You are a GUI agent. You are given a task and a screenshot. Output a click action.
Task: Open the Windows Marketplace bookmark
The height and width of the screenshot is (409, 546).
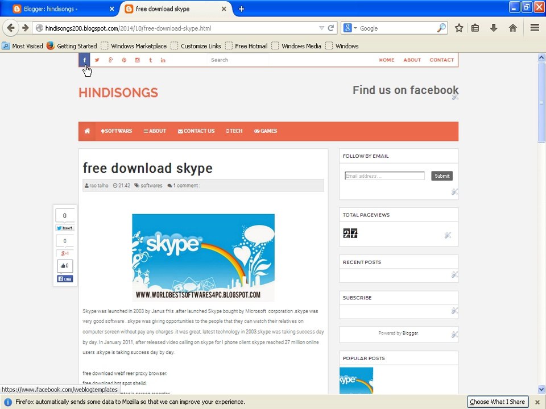pyautogui.click(x=134, y=46)
